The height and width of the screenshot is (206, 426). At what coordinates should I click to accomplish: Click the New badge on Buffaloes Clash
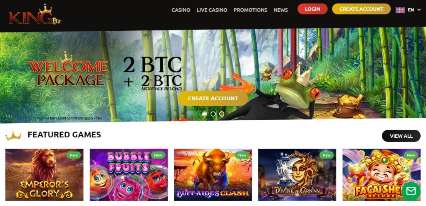242,155
